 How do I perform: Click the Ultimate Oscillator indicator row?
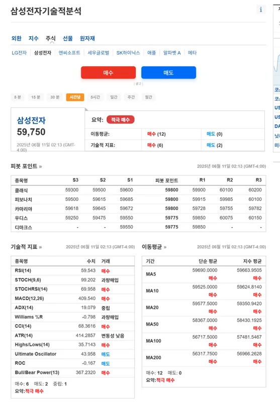(x=73, y=354)
